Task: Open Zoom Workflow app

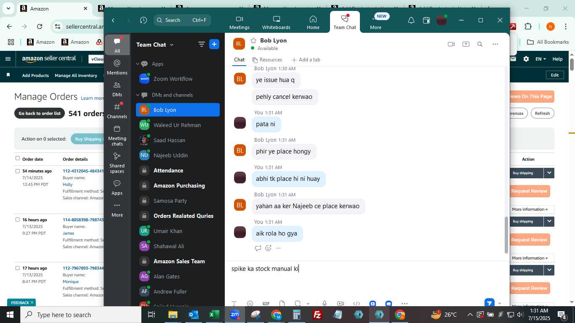Action: point(178,79)
